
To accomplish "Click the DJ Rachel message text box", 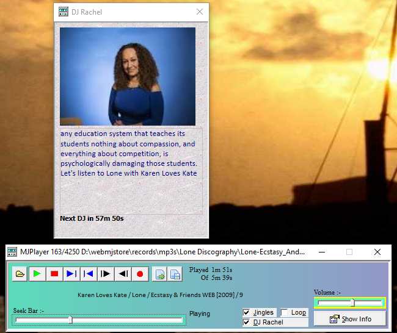I will coord(131,171).
